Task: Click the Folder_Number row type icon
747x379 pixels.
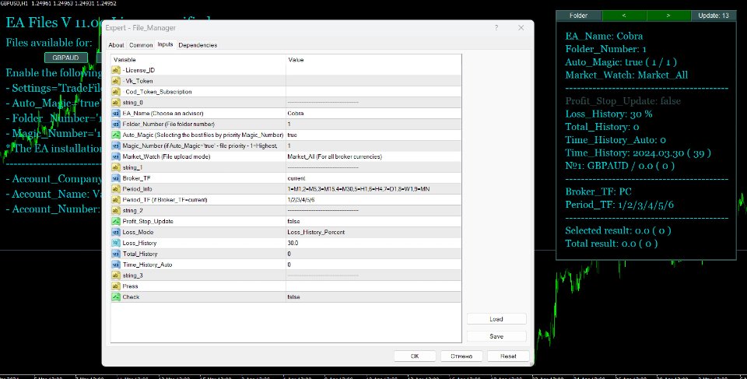Action: 116,124
